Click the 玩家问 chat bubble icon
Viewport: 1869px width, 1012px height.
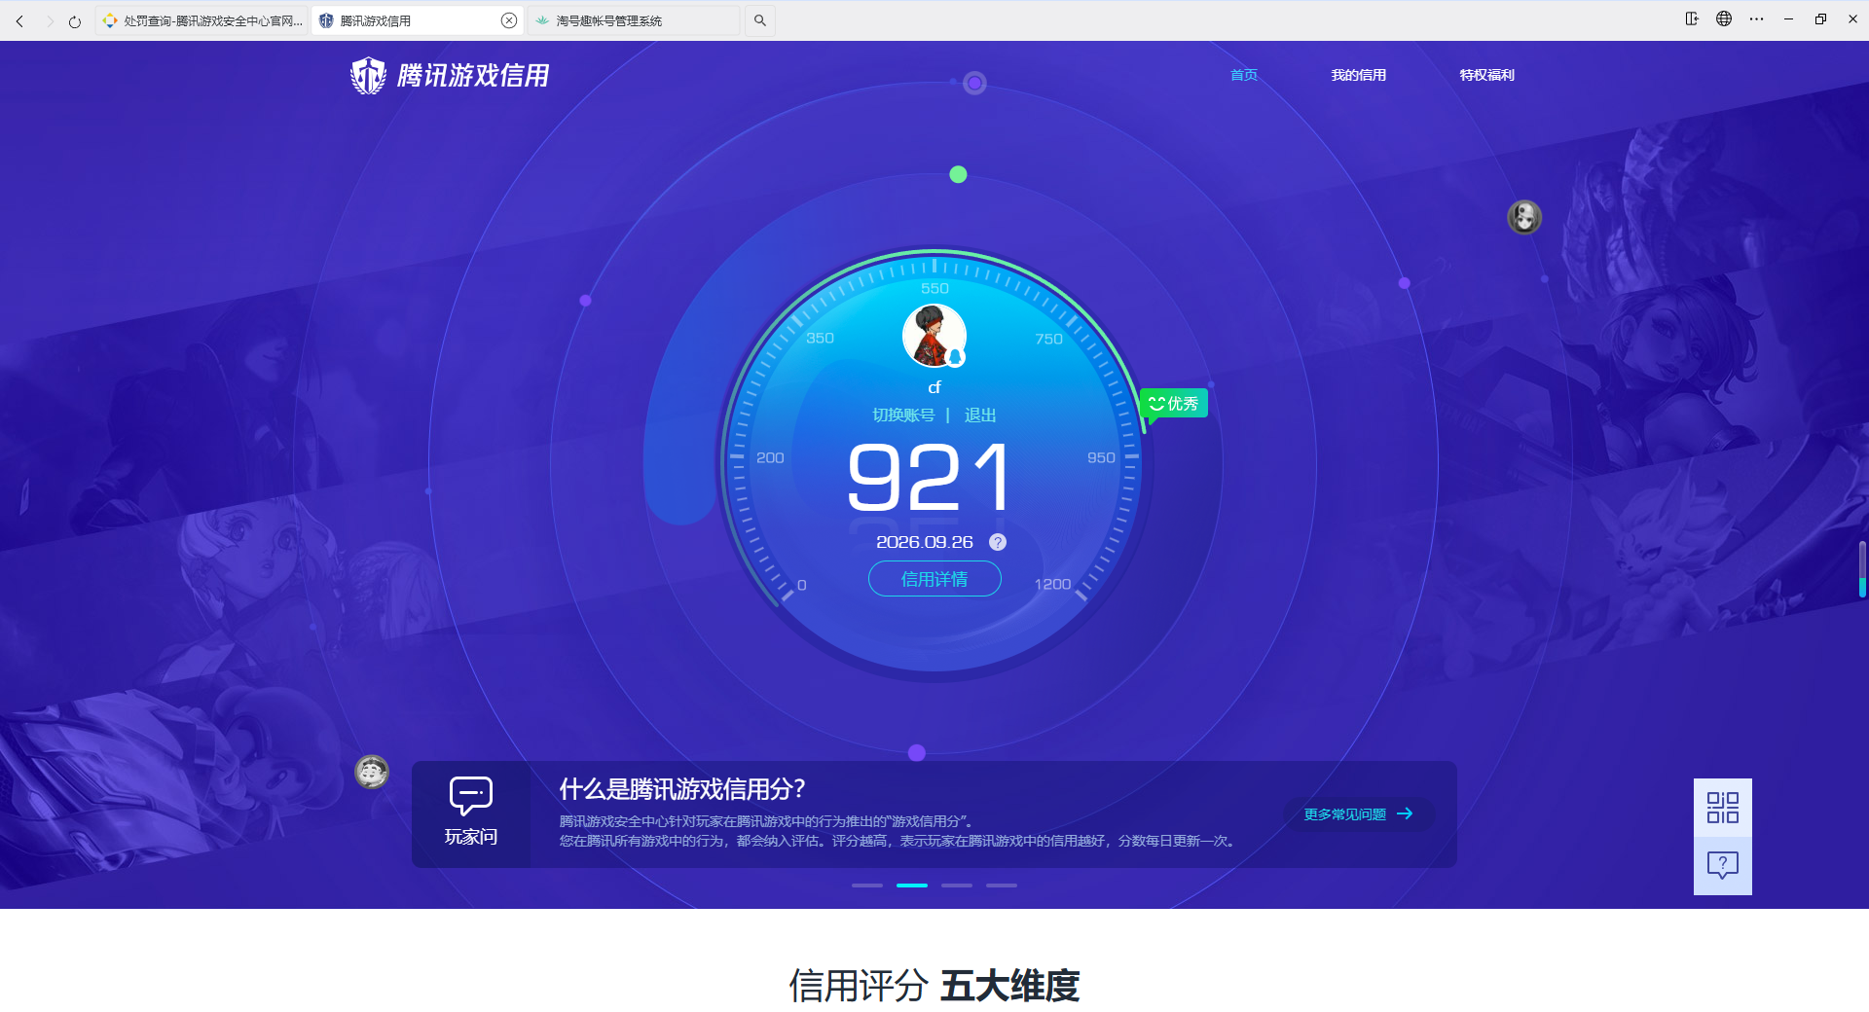click(471, 796)
